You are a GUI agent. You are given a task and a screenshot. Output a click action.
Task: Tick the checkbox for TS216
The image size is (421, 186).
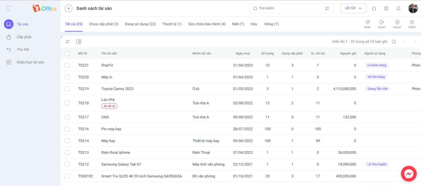coord(67,129)
